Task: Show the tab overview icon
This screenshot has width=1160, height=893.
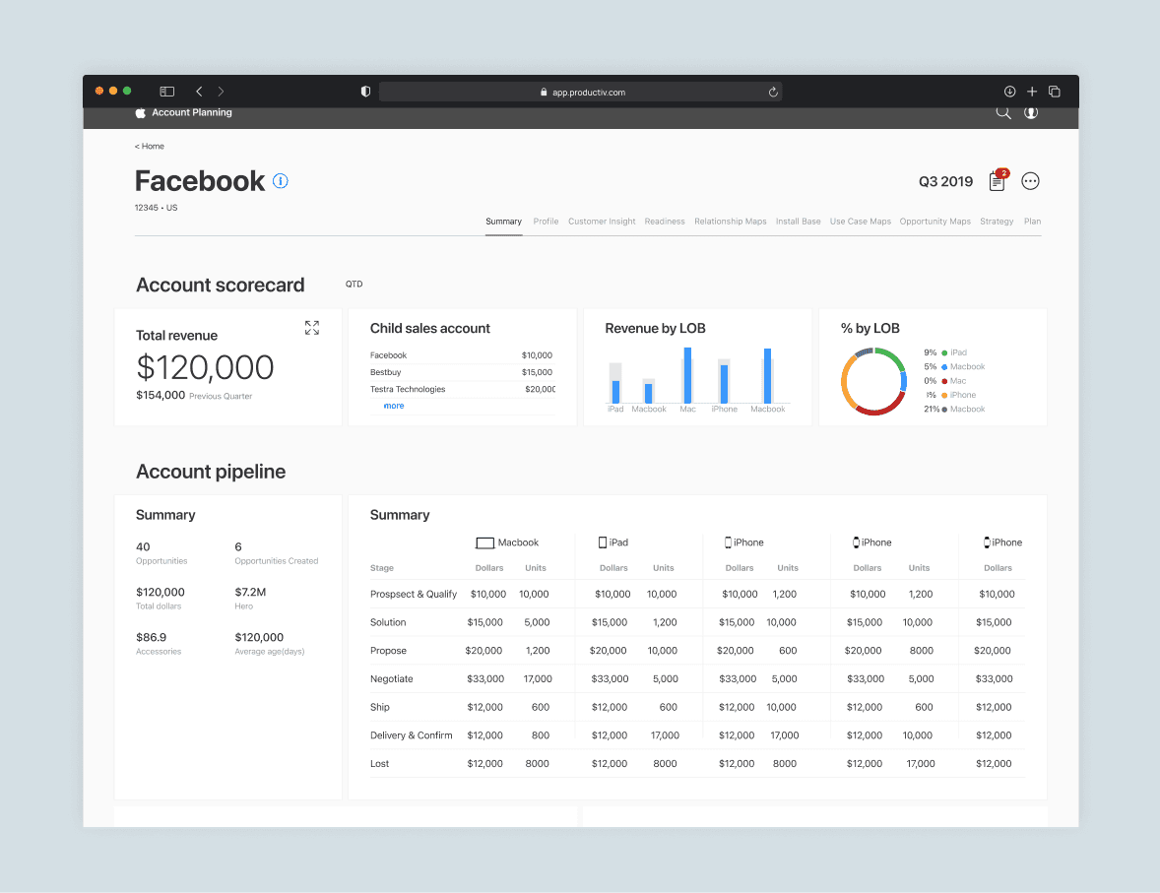Action: click(1055, 92)
